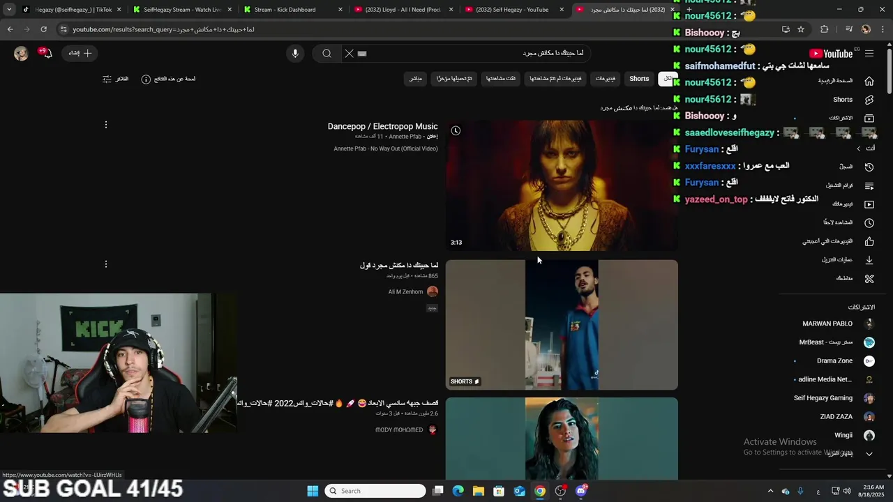
Task: Clear the search query with X
Action: point(350,54)
